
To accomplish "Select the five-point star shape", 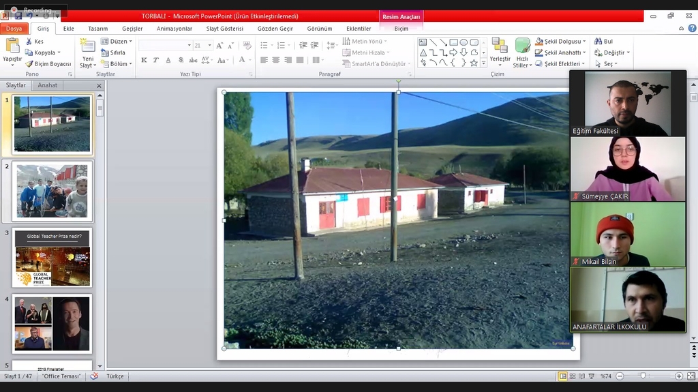I will (474, 63).
